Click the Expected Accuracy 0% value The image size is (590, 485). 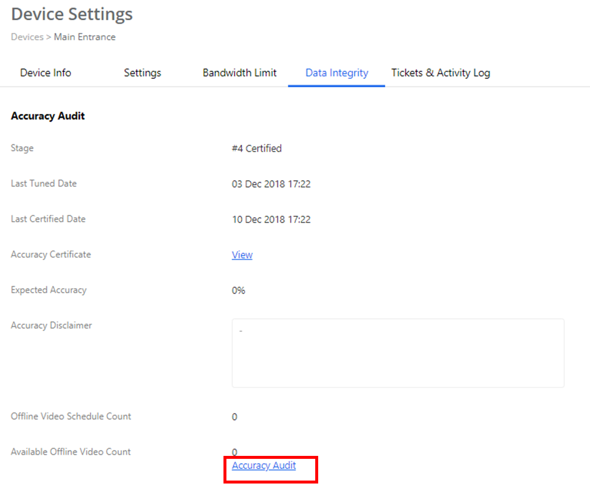(x=238, y=291)
